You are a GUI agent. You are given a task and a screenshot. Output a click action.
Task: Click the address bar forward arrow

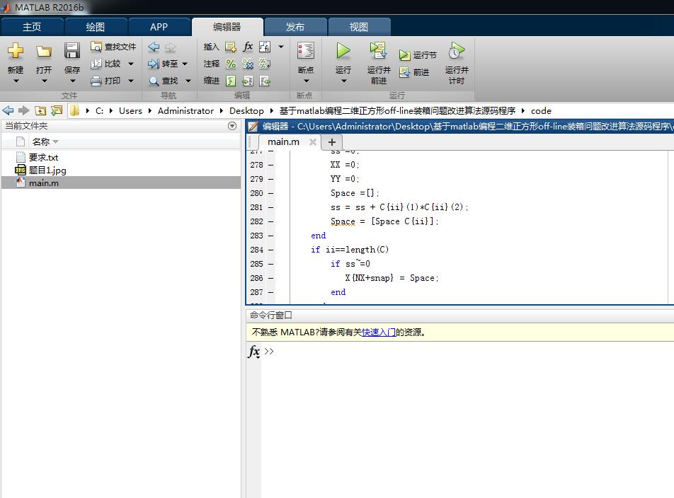23,111
